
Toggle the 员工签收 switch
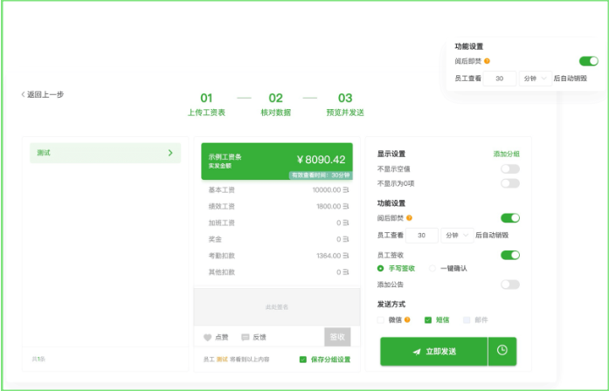coord(510,255)
